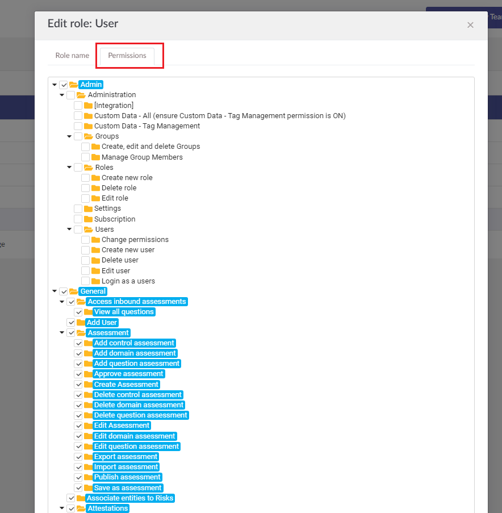Select the Create new user label
This screenshot has width=502, height=513.
coord(128,250)
